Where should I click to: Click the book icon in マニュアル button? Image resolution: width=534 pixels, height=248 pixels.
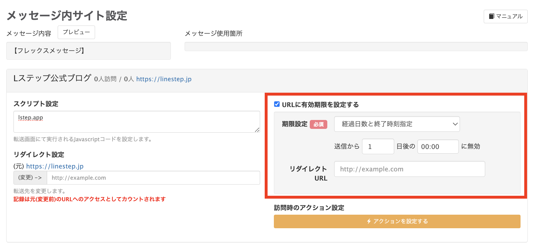click(x=492, y=16)
